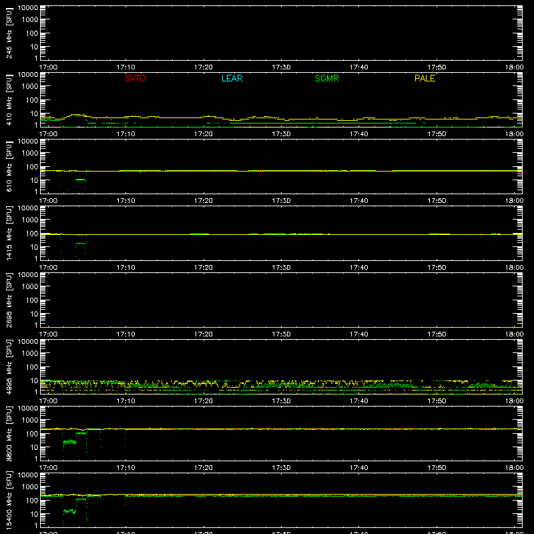
Task: Click the red SVTO station label
Action: (x=136, y=78)
